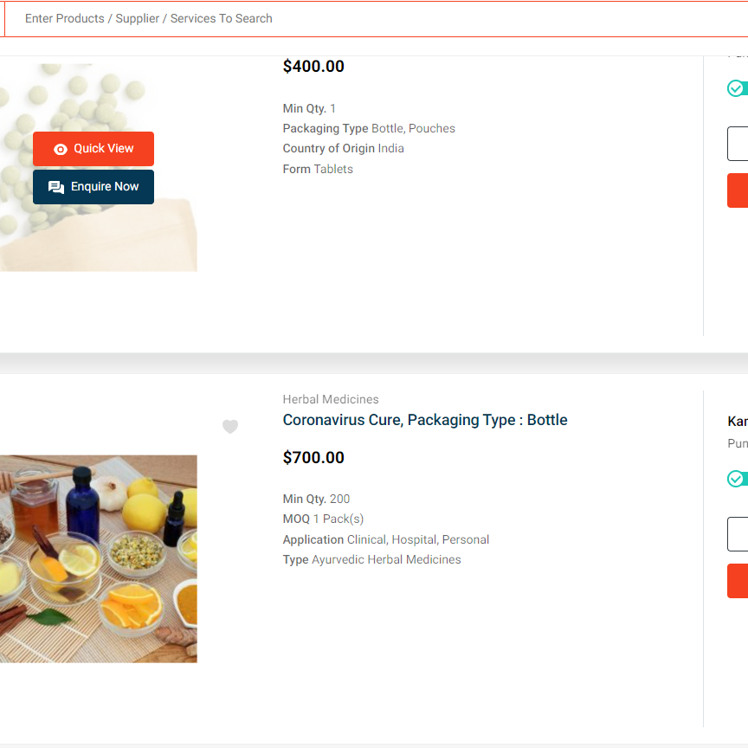Add Coronavirus Cure to wishlist with heart icon

tap(230, 427)
